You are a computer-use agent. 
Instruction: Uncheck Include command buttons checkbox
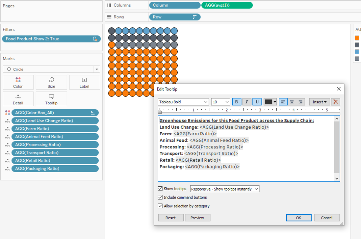160,197
